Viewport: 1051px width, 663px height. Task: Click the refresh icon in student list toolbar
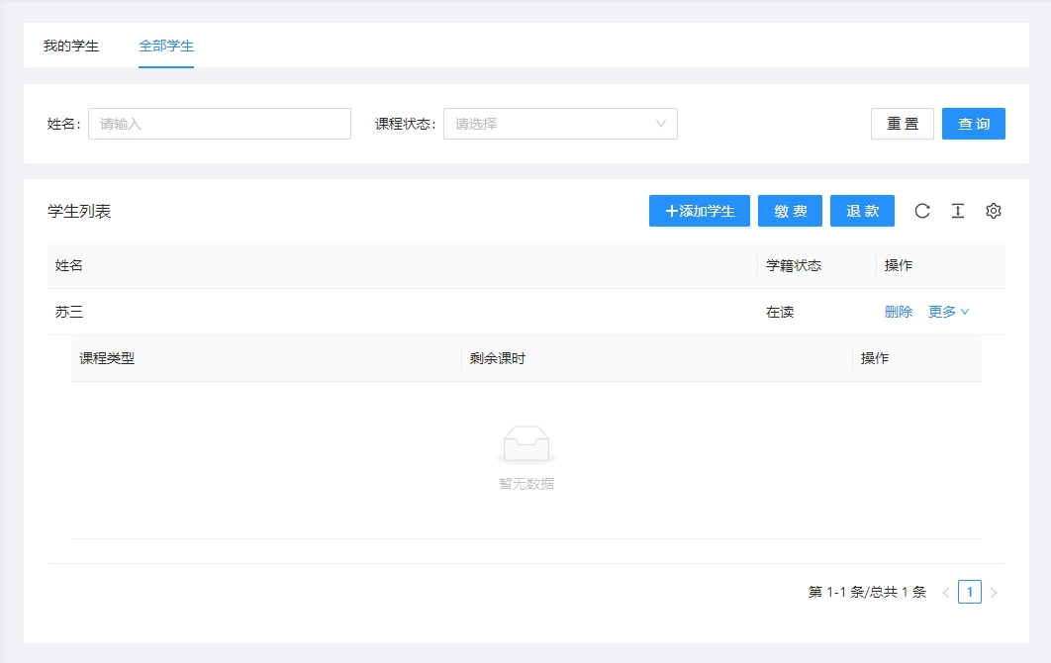click(922, 211)
